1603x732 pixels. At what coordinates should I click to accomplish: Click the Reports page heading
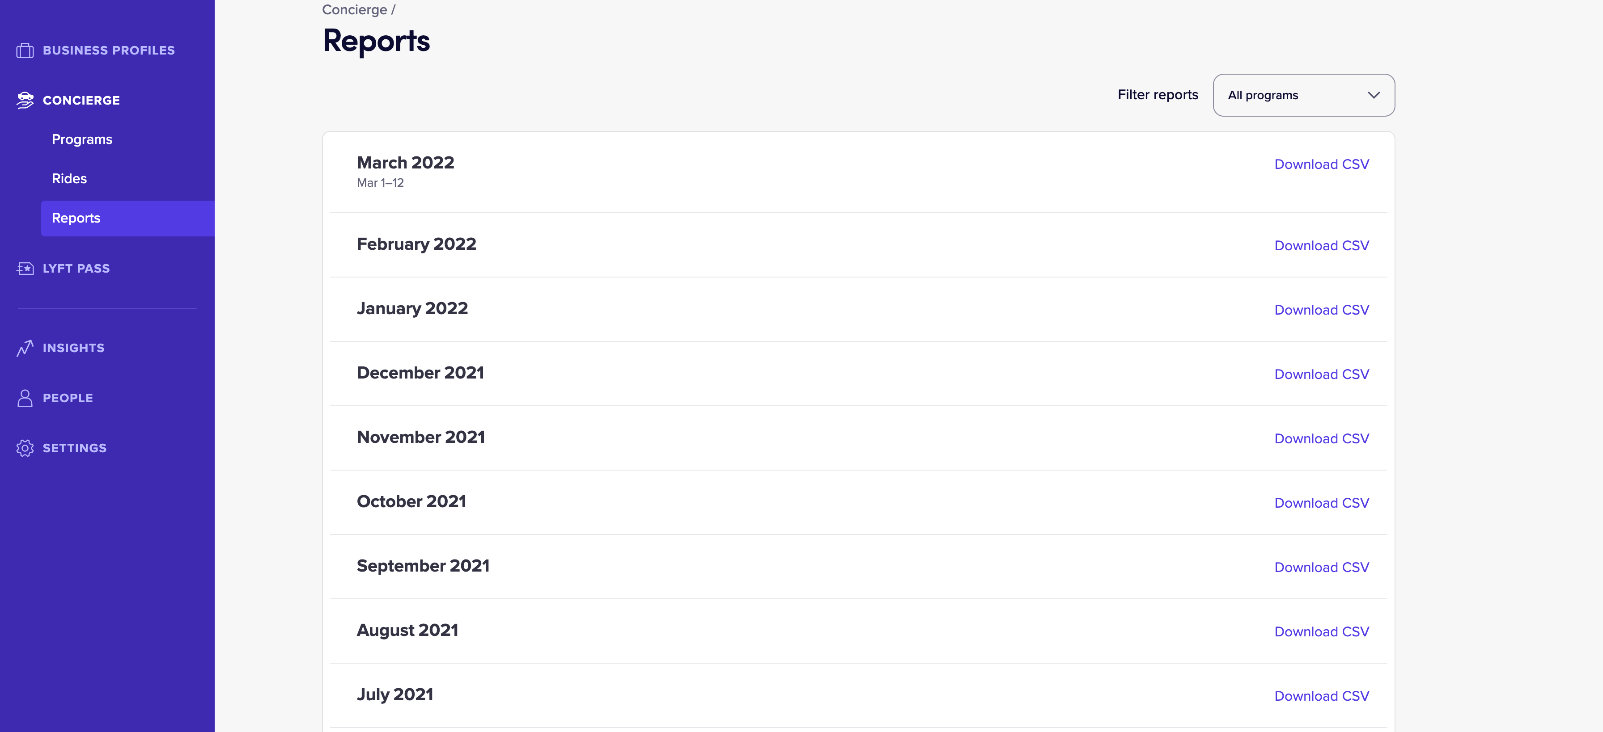[x=376, y=41]
